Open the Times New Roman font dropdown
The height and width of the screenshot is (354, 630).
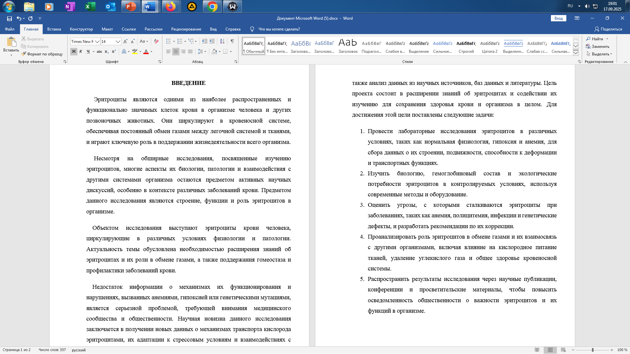pos(97,42)
